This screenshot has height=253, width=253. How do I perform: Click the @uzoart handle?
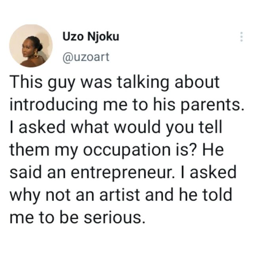coord(86,57)
